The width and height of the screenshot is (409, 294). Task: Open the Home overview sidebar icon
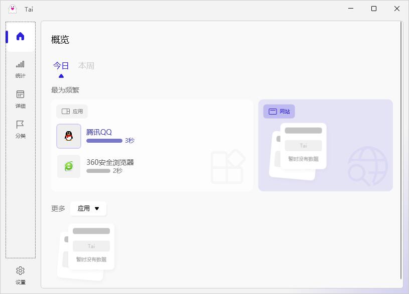coord(20,37)
